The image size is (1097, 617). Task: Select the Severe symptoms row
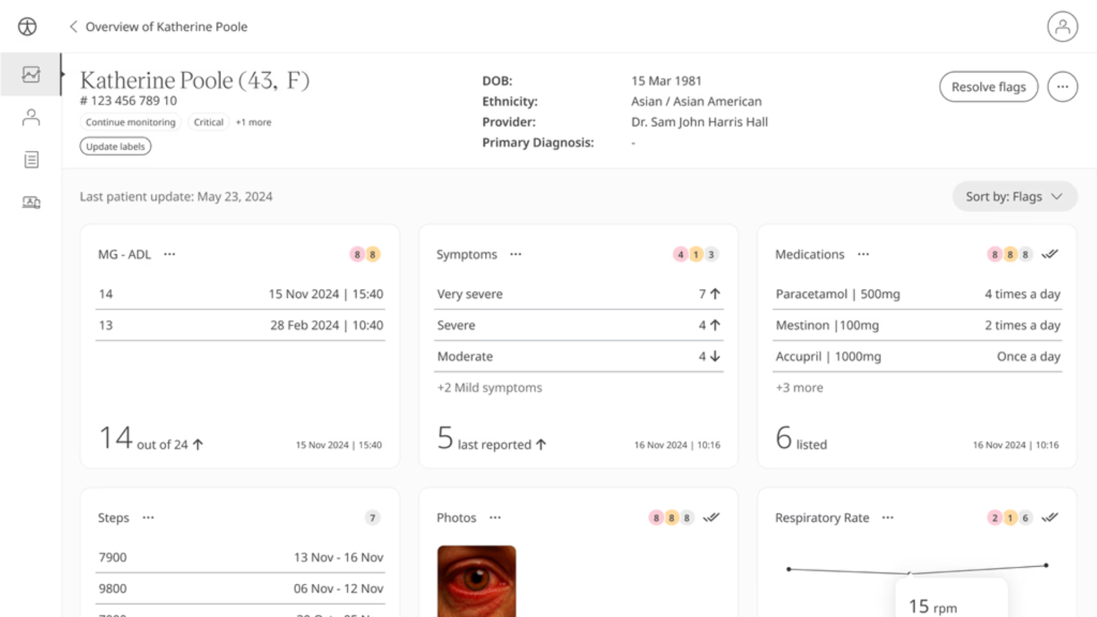(x=578, y=325)
